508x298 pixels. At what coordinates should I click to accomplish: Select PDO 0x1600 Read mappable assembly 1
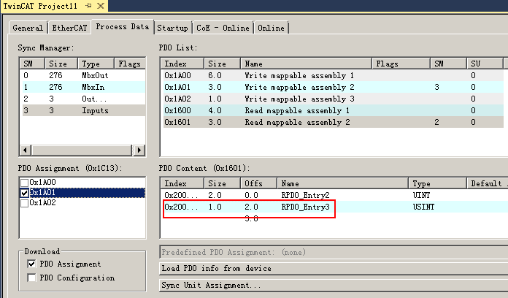click(x=292, y=110)
